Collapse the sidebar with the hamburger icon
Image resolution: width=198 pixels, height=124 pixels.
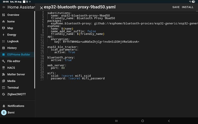coord(4,7)
